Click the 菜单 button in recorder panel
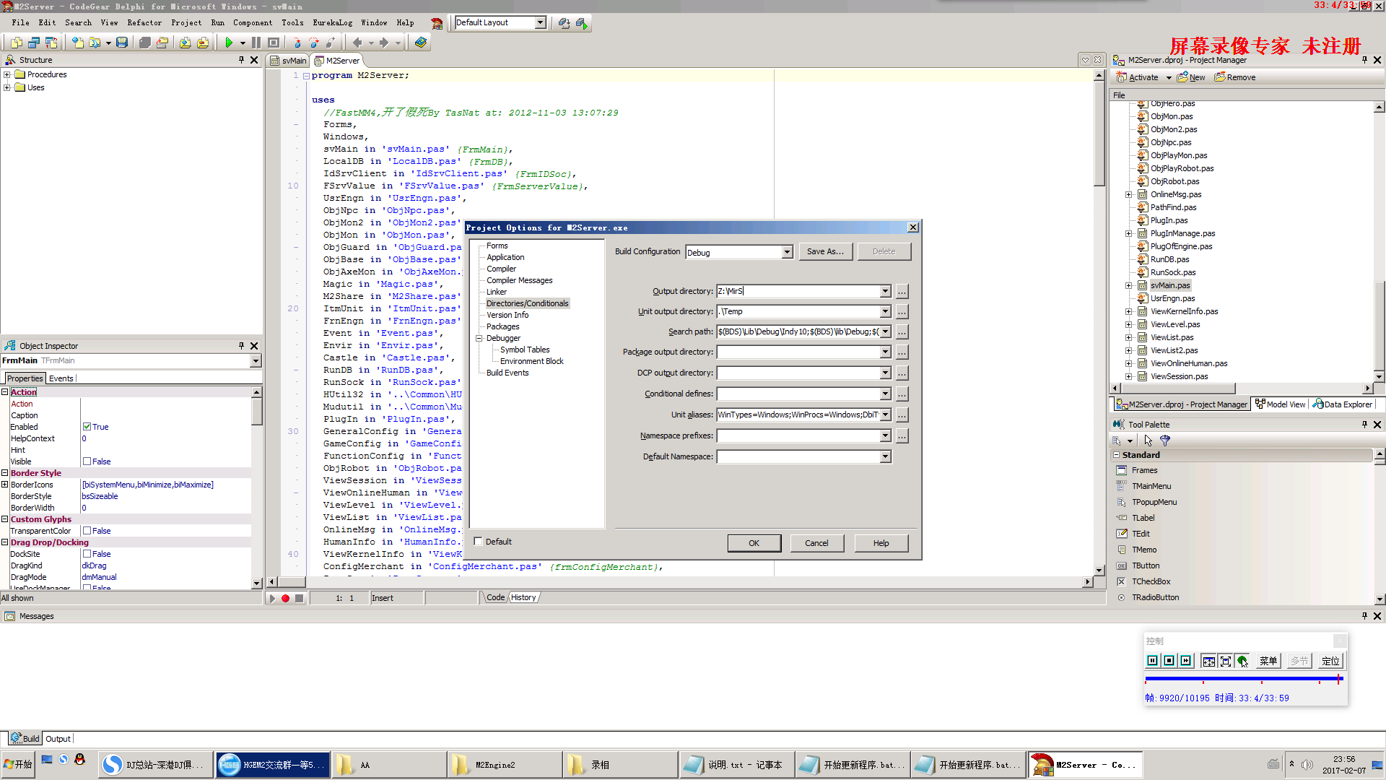Viewport: 1386px width, 780px height. pyautogui.click(x=1268, y=661)
